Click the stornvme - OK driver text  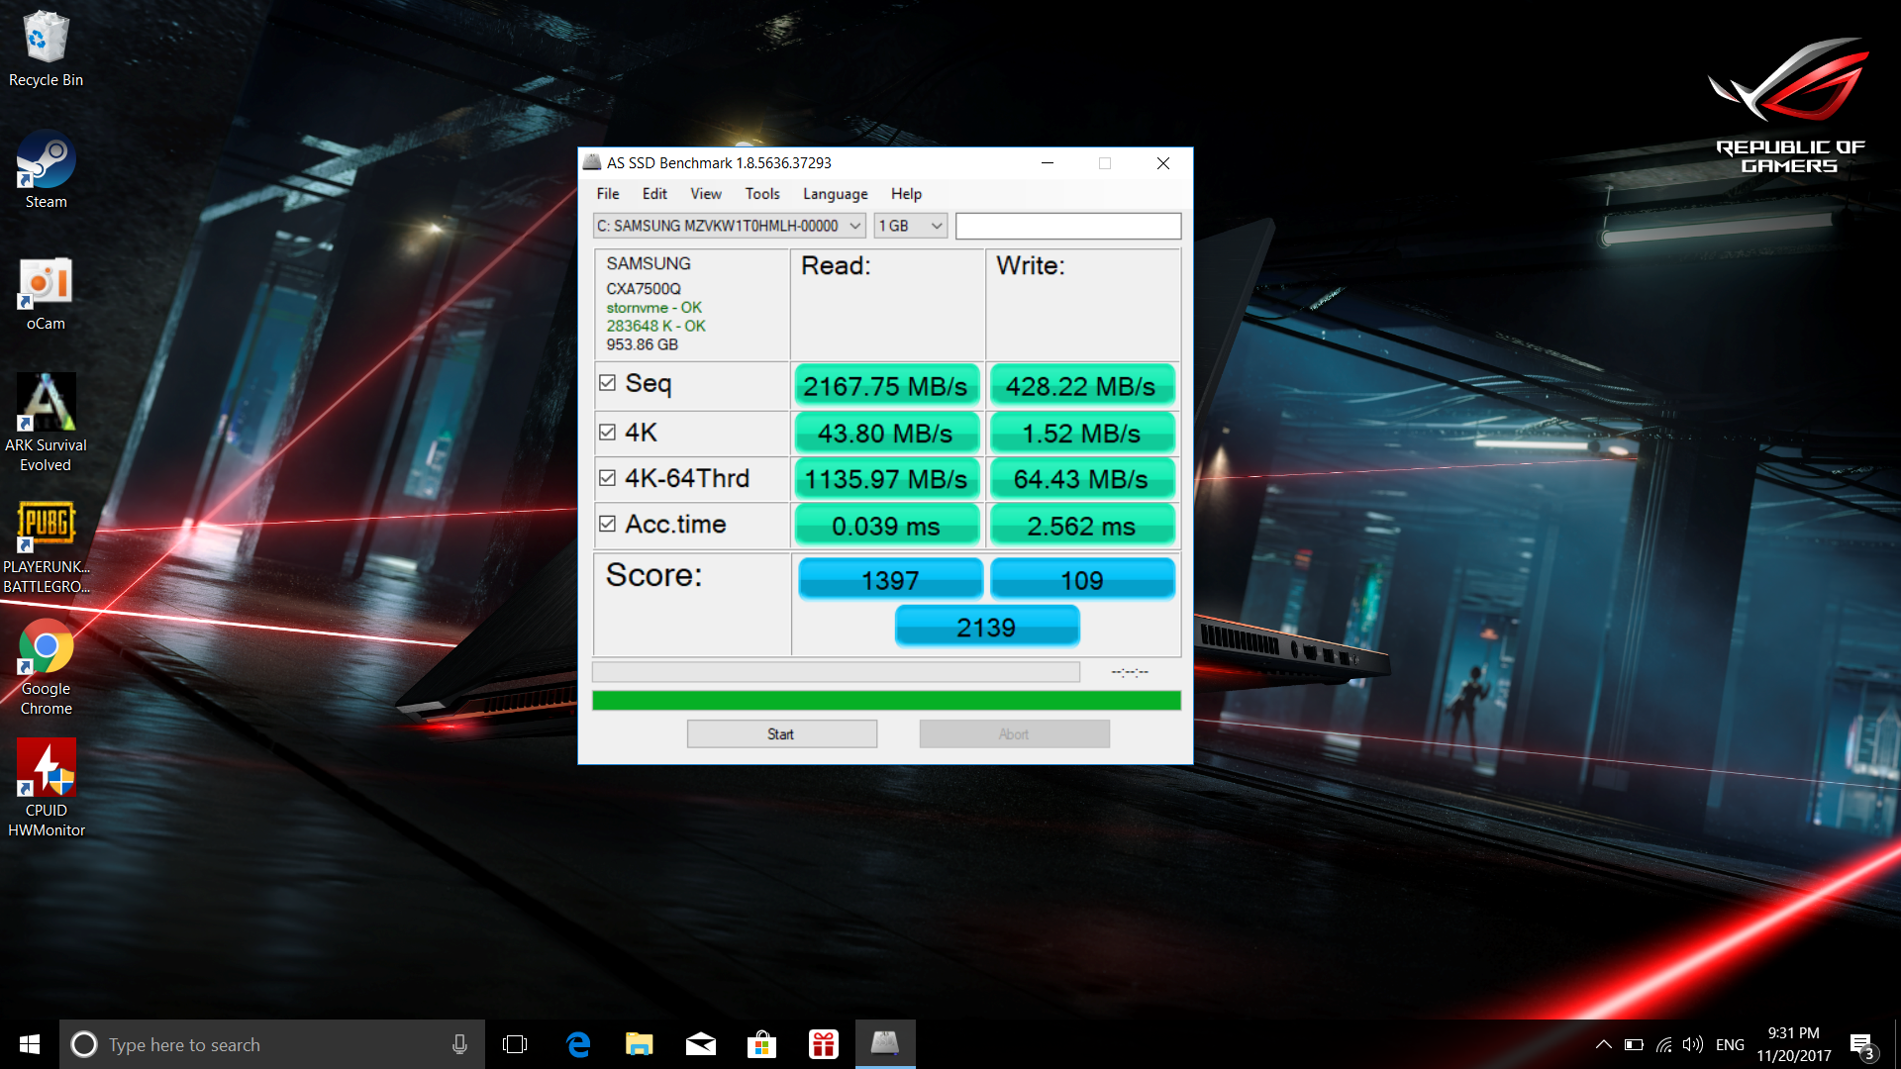click(x=654, y=308)
